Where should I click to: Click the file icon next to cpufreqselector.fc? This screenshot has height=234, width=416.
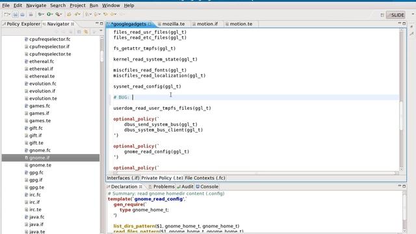pyautogui.click(x=26, y=39)
